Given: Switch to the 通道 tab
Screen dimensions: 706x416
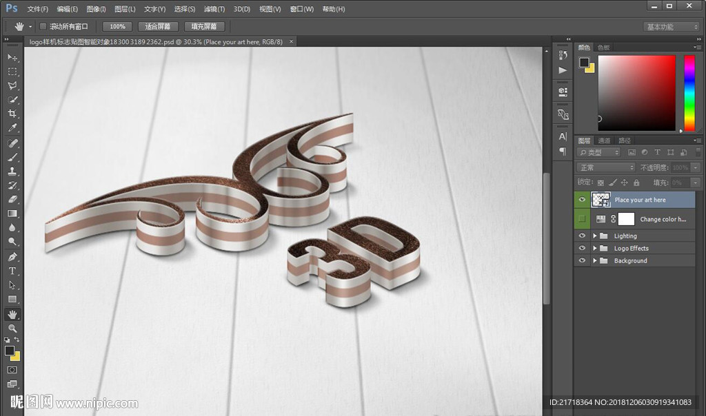Looking at the screenshot, I should coord(604,141).
